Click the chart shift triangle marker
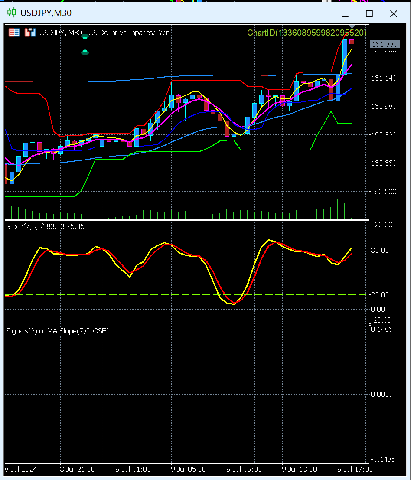Image resolution: width=411 pixels, height=480 pixels. click(352, 27)
